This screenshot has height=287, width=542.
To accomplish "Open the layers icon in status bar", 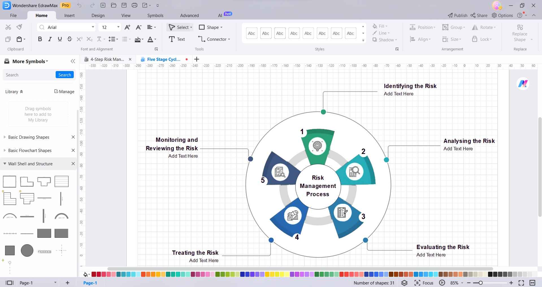I will pyautogui.click(x=404, y=283).
